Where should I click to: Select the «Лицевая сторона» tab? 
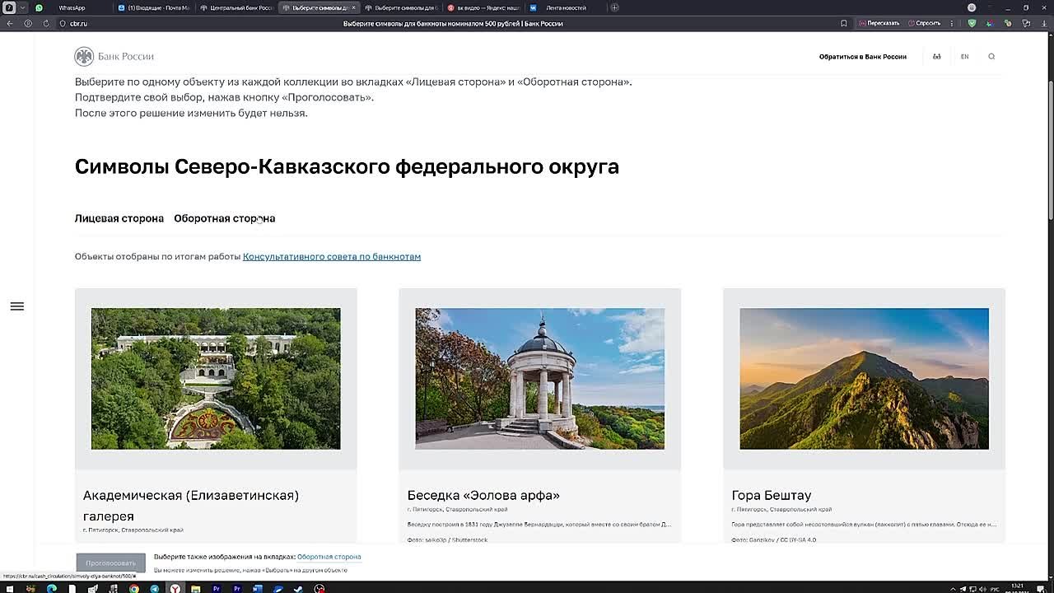pos(119,218)
